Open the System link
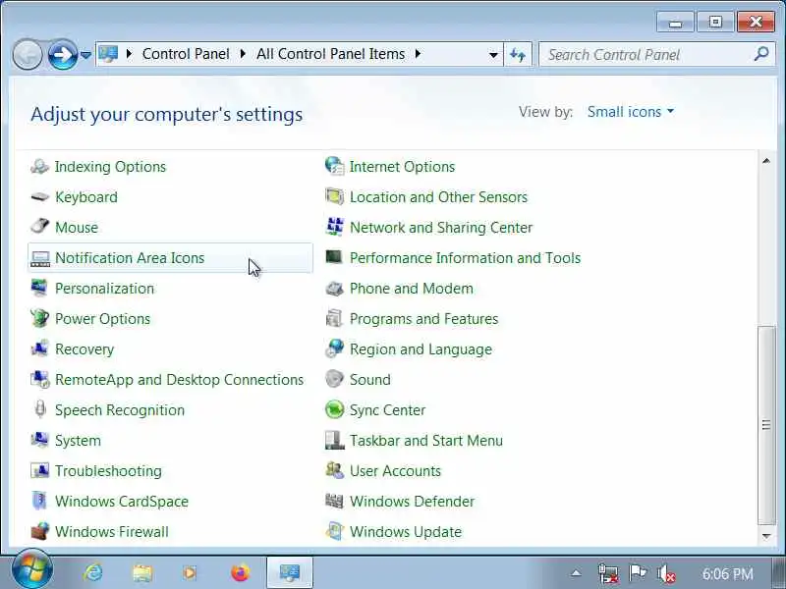This screenshot has width=786, height=589. [x=79, y=441]
